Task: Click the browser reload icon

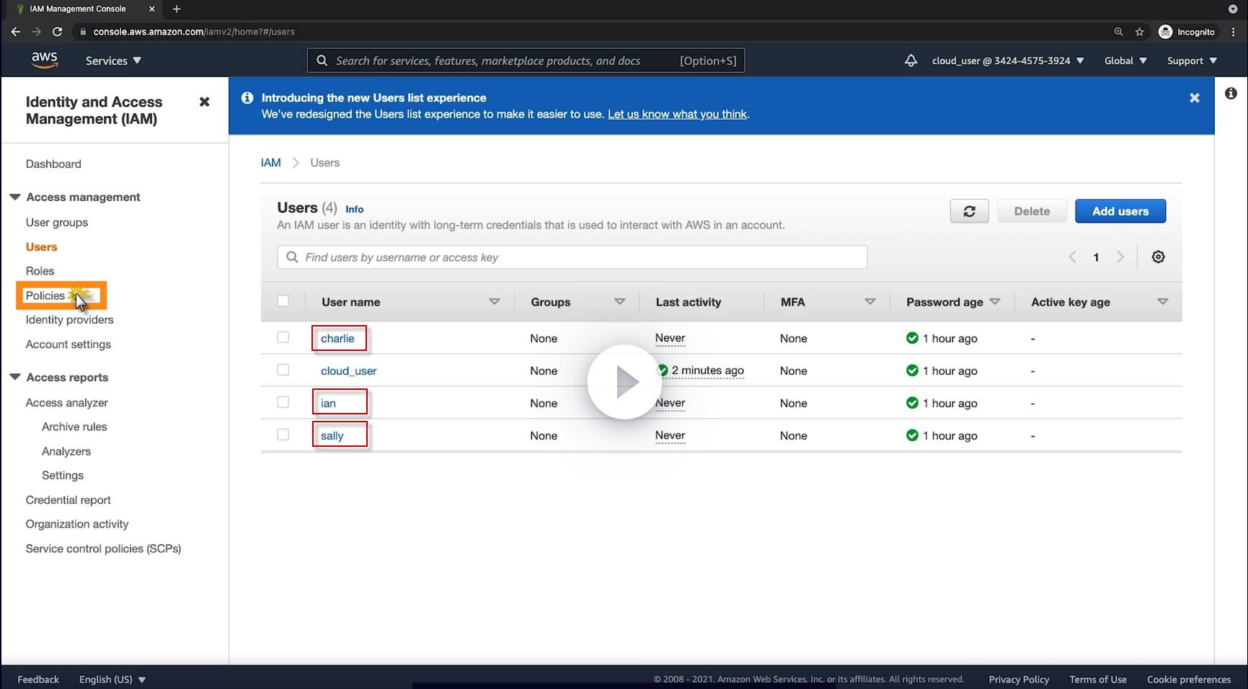Action: [x=58, y=32]
